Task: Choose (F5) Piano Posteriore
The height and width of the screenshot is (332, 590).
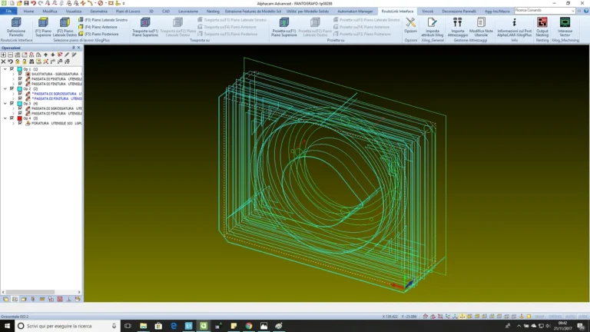Action: 98,34
